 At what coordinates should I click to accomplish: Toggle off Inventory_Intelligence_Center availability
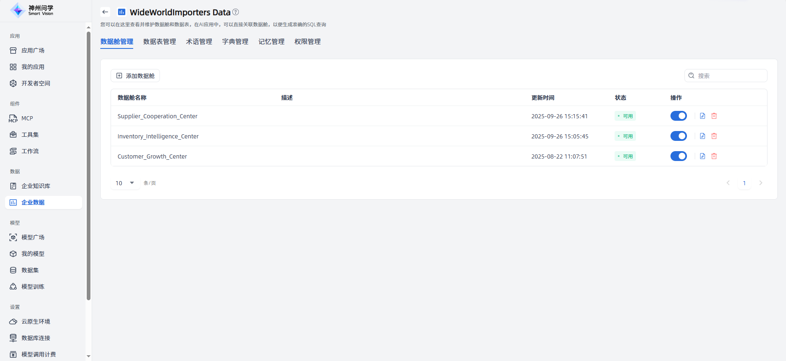point(678,136)
